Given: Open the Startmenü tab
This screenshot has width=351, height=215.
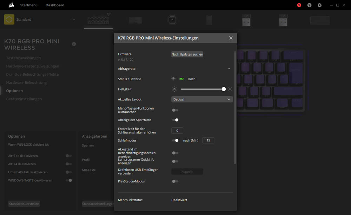Looking at the screenshot, I should coord(29,5).
